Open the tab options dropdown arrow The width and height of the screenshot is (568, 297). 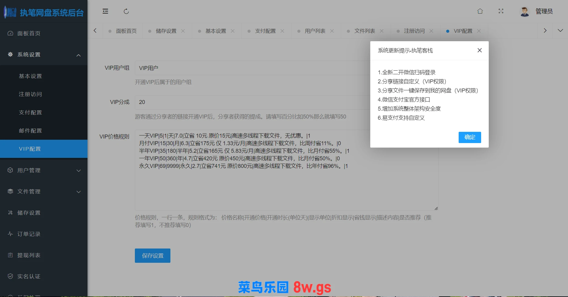tap(560, 31)
